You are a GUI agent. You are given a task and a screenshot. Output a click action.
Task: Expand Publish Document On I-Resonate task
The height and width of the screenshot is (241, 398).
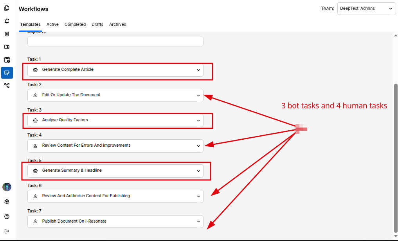click(198, 222)
